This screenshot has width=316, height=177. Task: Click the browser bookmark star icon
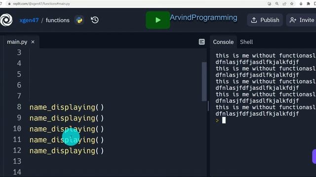click(x=292, y=3)
